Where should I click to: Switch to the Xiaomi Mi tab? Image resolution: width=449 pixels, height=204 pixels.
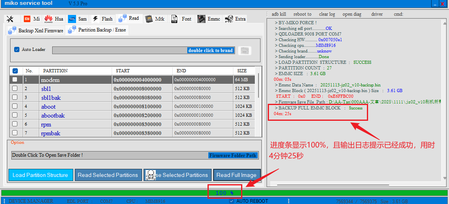coord(32,19)
